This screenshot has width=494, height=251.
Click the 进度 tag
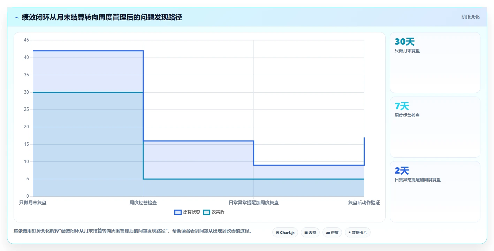(332, 233)
